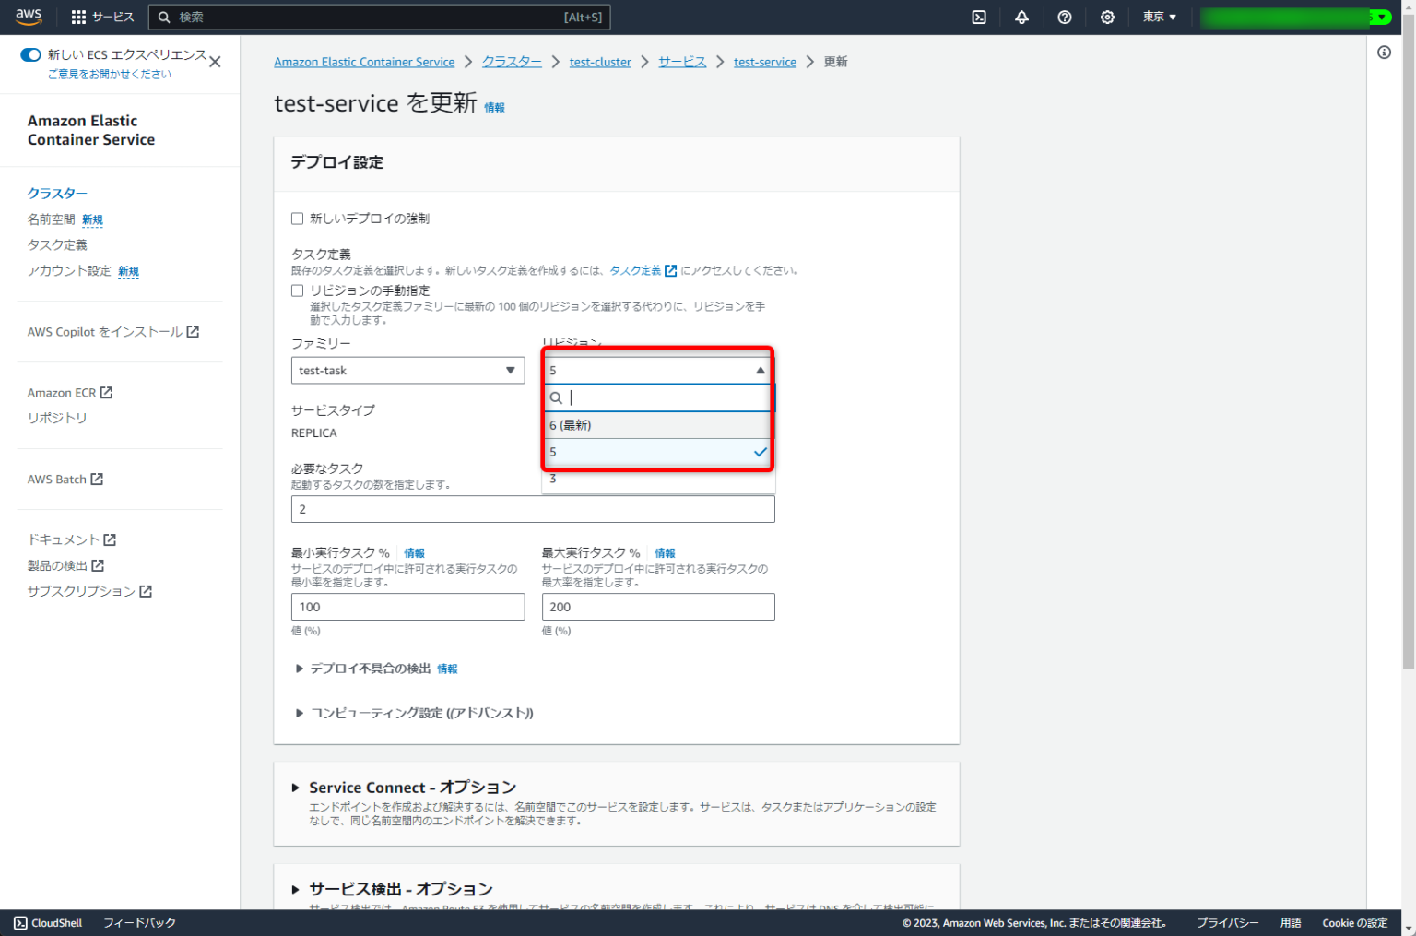Check the リビジョンの手動指定 checkbox
The width and height of the screenshot is (1416, 936).
(x=297, y=290)
